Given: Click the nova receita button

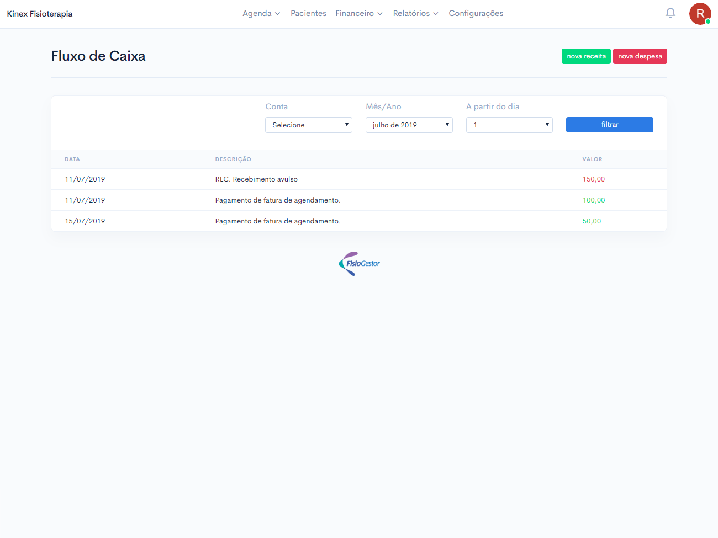Looking at the screenshot, I should pos(586,56).
